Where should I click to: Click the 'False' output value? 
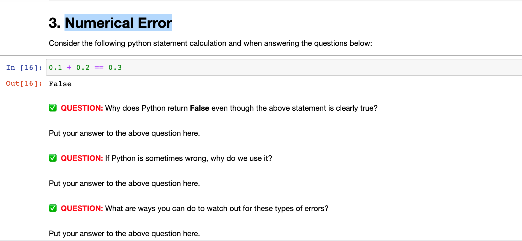(60, 84)
